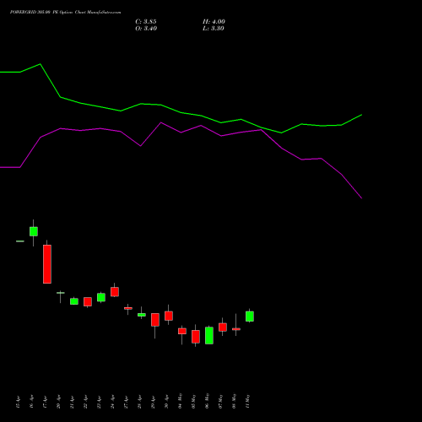Click the '22 Apr' date axis label

pyautogui.click(x=85, y=403)
